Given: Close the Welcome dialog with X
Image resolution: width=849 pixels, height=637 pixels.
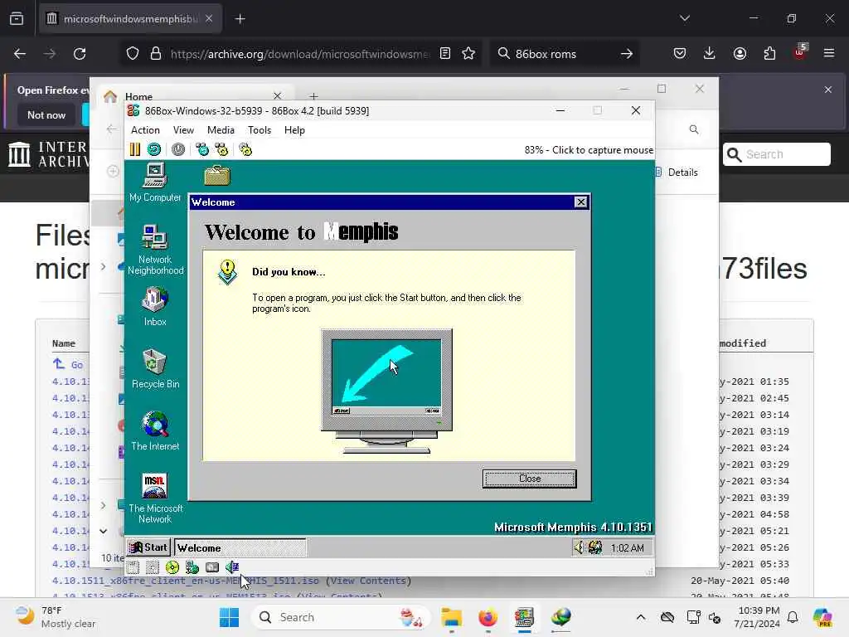Looking at the screenshot, I should 580,202.
